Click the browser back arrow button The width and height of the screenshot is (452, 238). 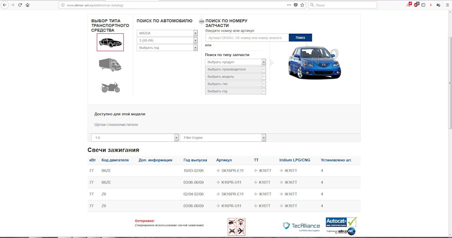(x=5, y=5)
